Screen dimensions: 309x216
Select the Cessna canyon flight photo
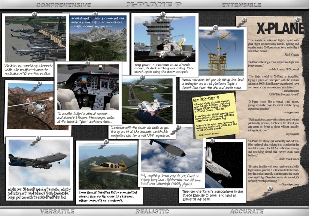pyautogui.click(x=30, y=106)
